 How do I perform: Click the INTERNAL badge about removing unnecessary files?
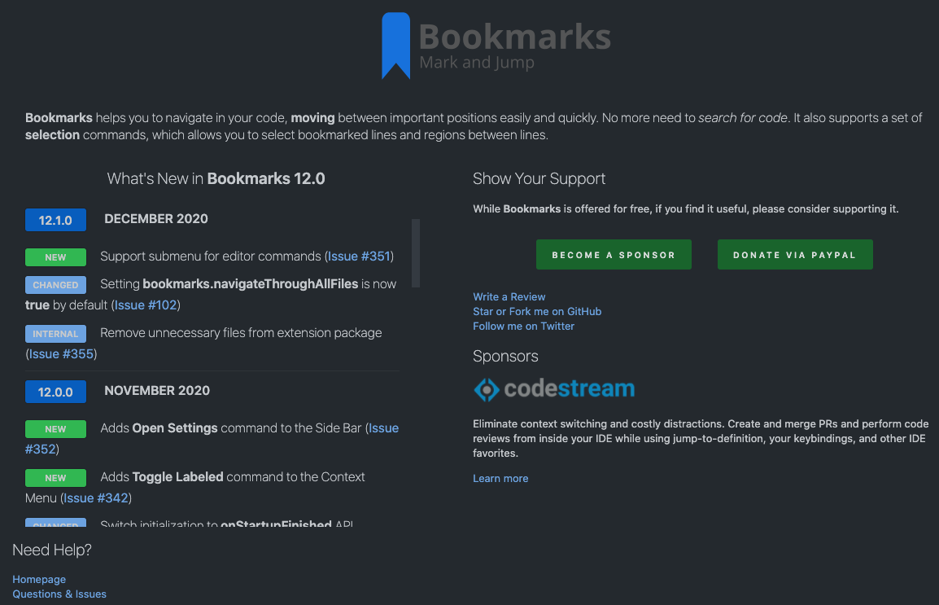pos(55,333)
